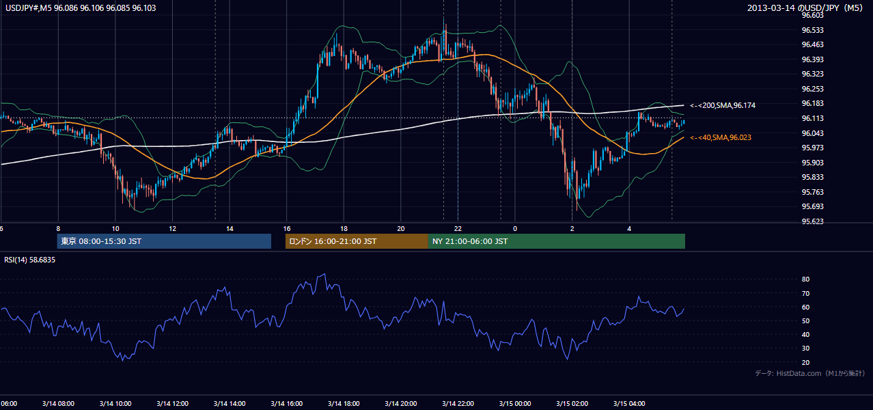This screenshot has height=410, width=873.
Task: Click the RSI 40 level label
Action: pos(805,334)
